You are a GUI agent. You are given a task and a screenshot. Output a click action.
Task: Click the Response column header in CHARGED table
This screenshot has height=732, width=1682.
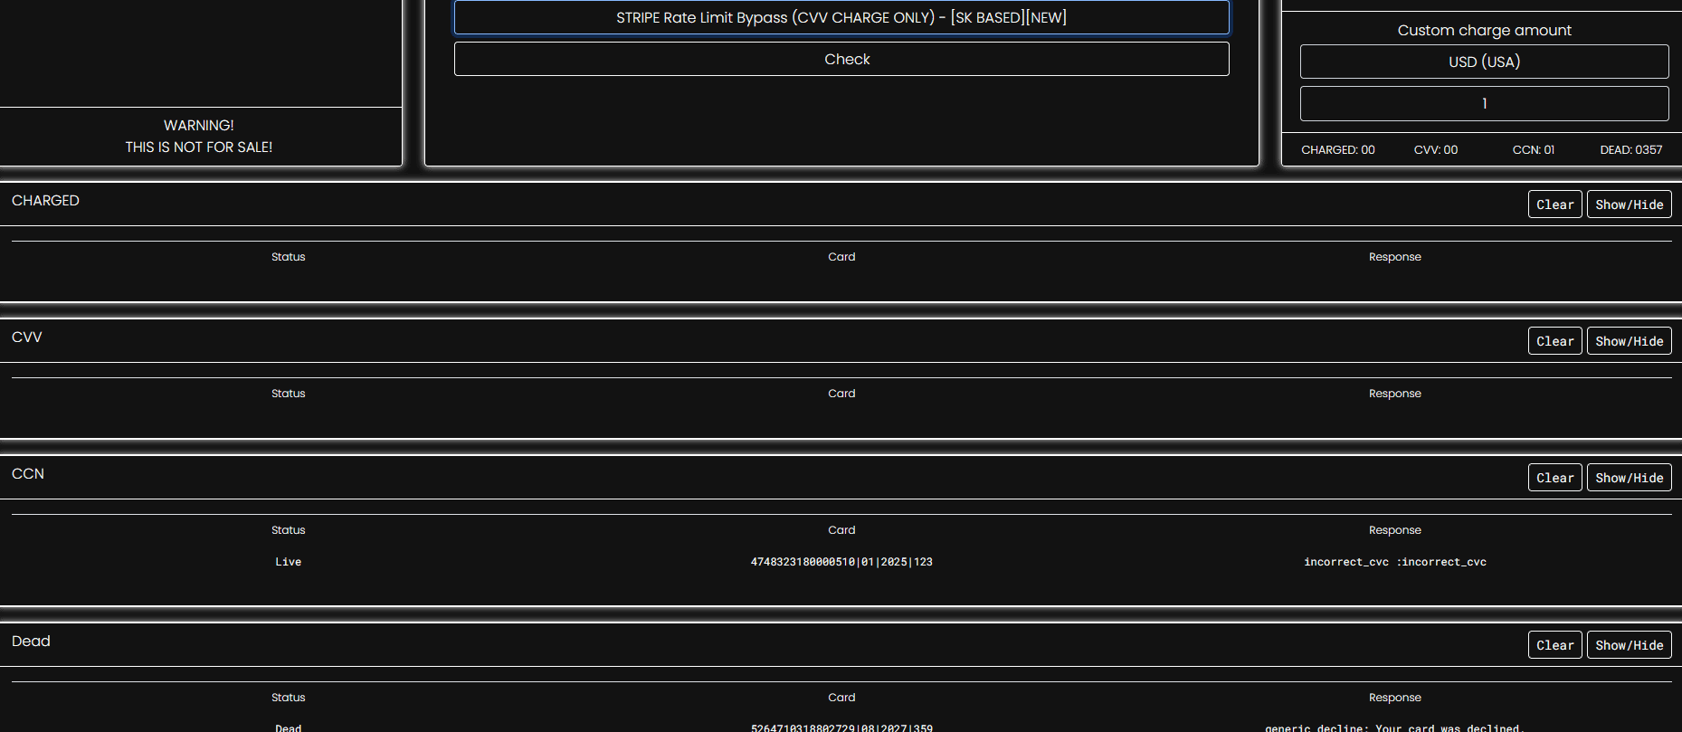tap(1394, 257)
